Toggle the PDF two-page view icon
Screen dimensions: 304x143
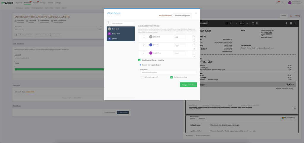point(253,23)
